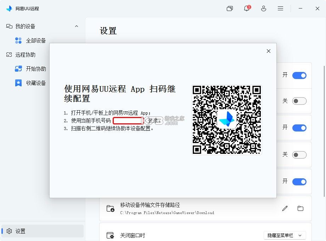Click step 3 text 扫描右侧二维码继续协助本设备配置
This screenshot has height=241, width=326.
click(x=112, y=129)
